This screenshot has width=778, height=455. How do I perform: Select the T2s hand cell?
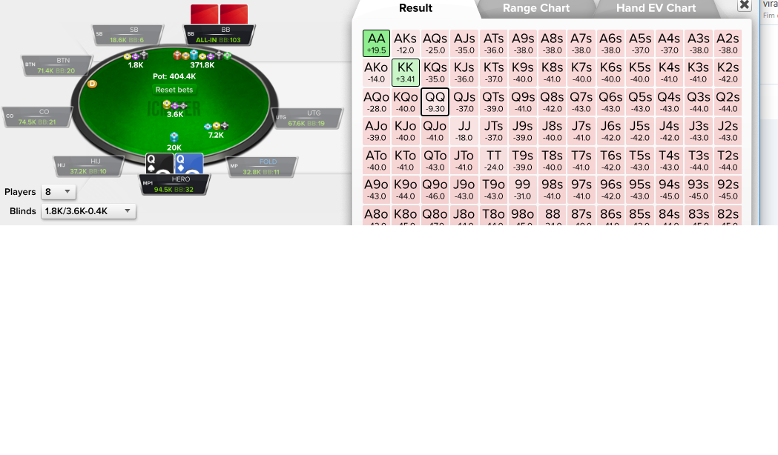coord(728,160)
